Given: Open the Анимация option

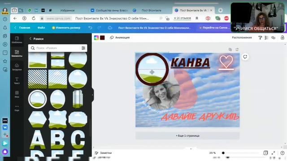Looking at the screenshot, I should pos(120,38).
